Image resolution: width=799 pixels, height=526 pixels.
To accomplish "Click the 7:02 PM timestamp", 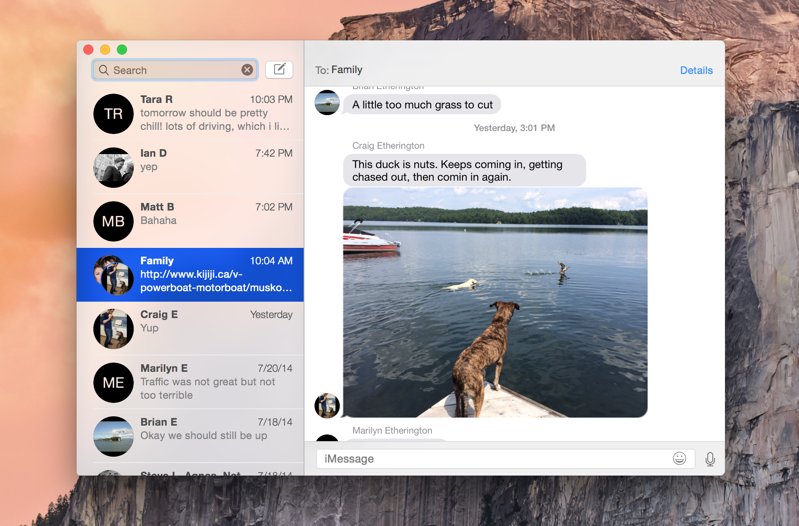I will (x=274, y=207).
